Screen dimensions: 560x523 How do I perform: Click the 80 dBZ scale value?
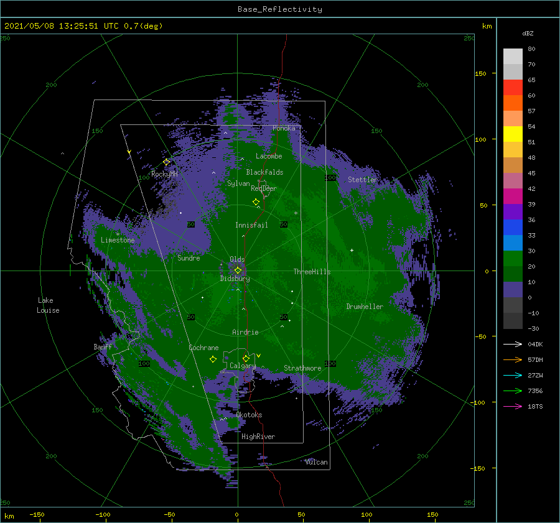[531, 49]
